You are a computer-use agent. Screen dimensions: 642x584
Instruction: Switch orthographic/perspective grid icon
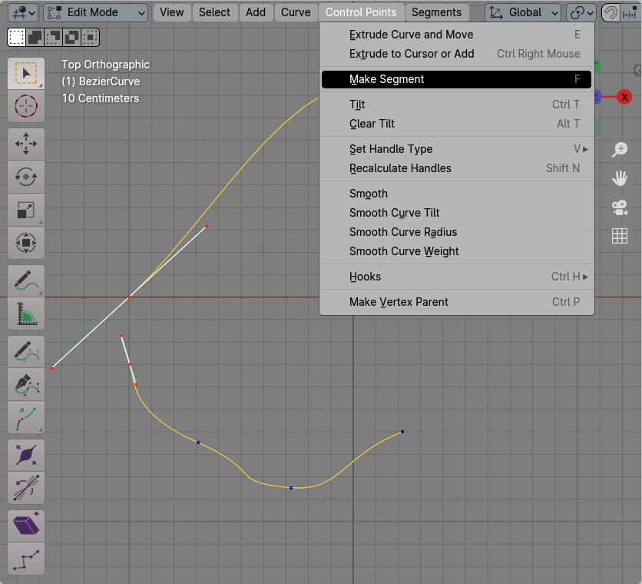click(620, 236)
